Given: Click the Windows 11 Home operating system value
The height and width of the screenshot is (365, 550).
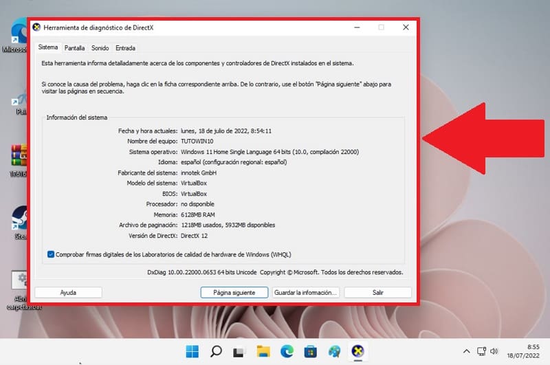Looking at the screenshot, I should 269,152.
